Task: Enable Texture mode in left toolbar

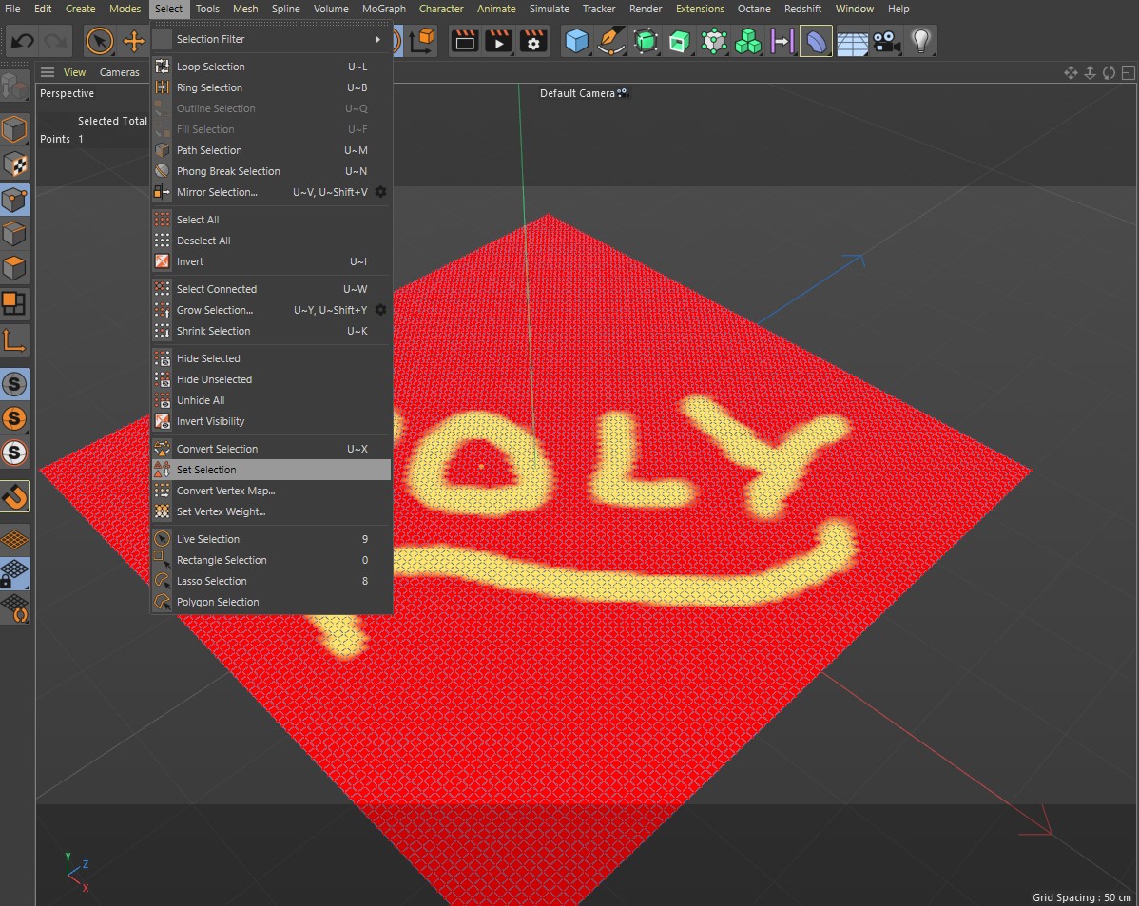Action: pos(14,164)
